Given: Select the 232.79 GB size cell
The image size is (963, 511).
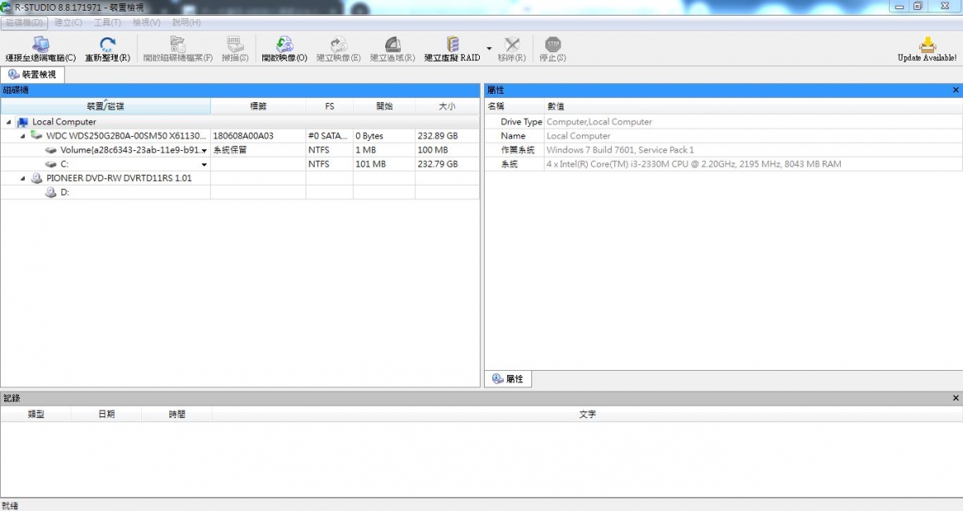Looking at the screenshot, I should click(x=447, y=164).
